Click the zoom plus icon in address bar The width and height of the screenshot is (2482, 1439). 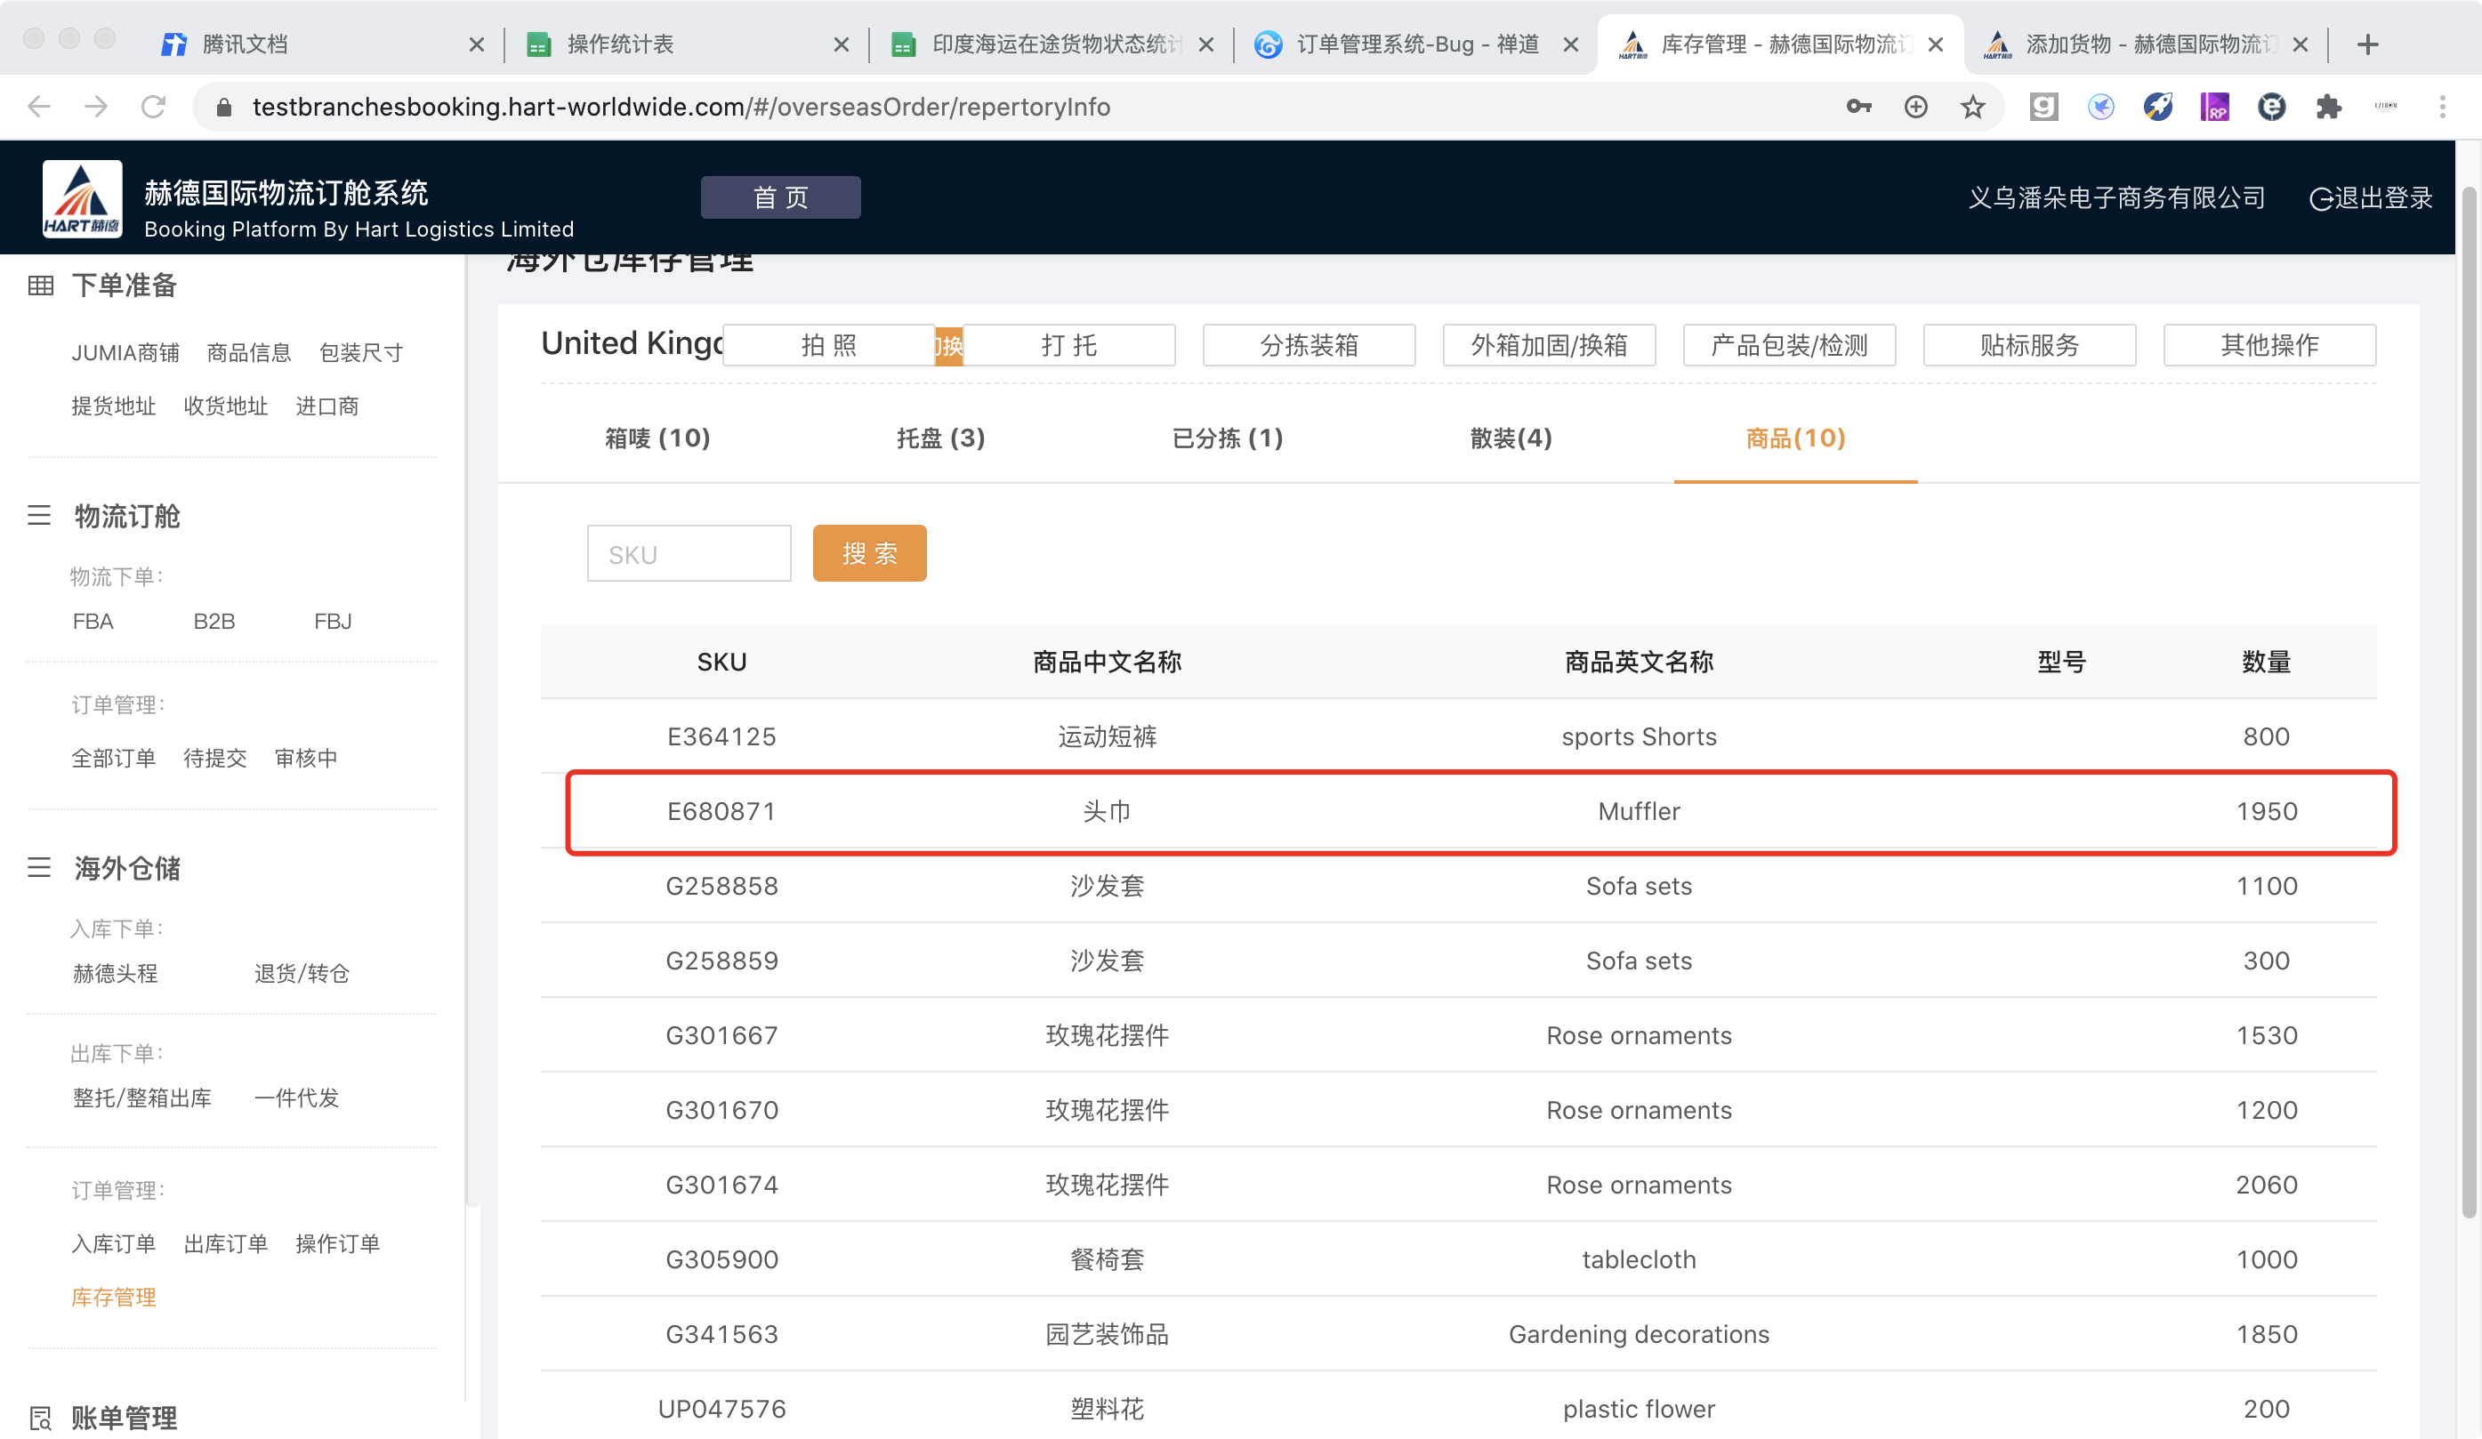(x=1915, y=107)
